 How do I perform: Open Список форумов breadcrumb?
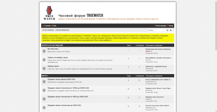point(62,30)
